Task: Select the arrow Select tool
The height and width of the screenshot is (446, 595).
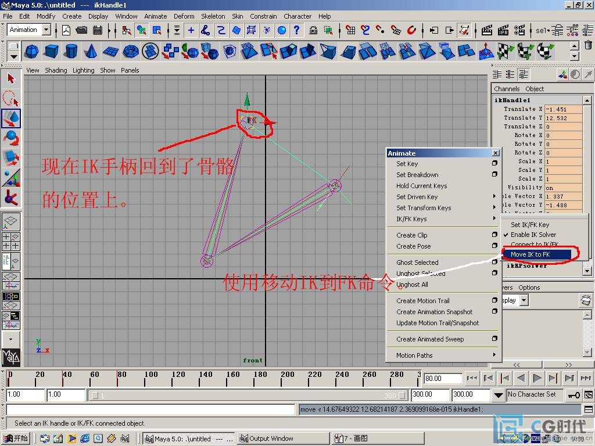Action: (10, 79)
